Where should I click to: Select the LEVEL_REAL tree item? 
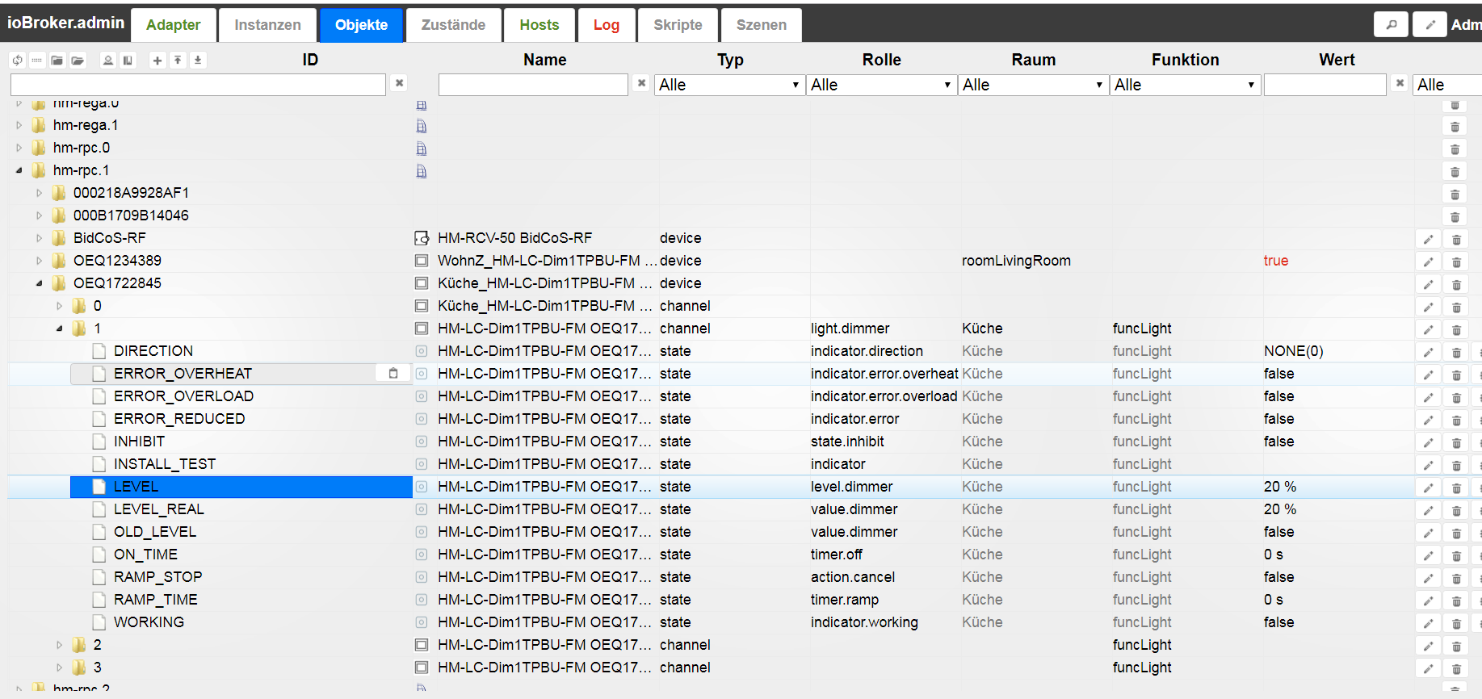coord(159,509)
